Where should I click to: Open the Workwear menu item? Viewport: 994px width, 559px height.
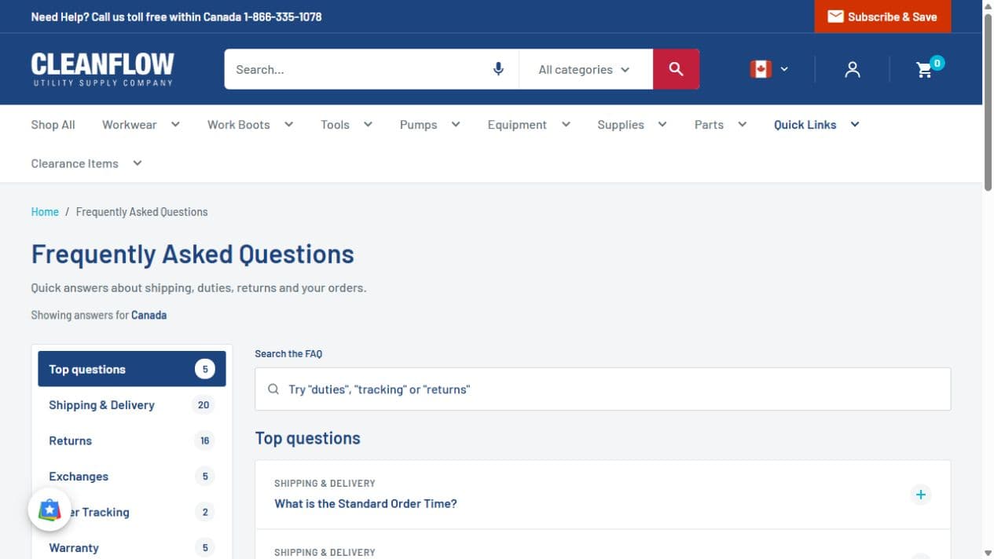coord(129,124)
